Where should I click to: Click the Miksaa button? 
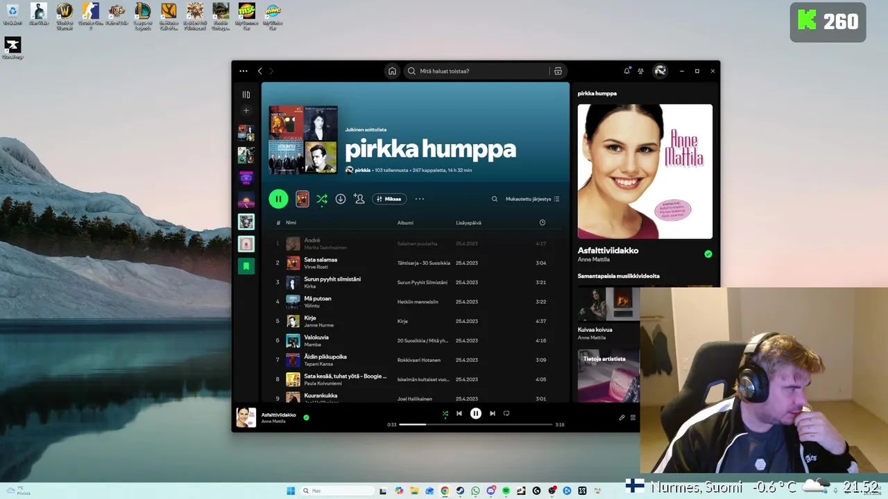[x=389, y=199]
